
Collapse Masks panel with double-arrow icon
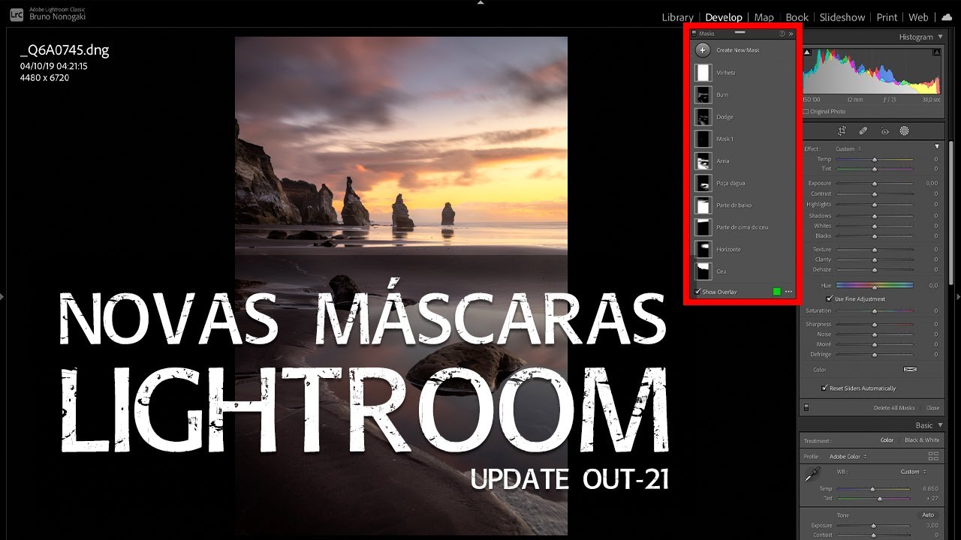pos(791,34)
